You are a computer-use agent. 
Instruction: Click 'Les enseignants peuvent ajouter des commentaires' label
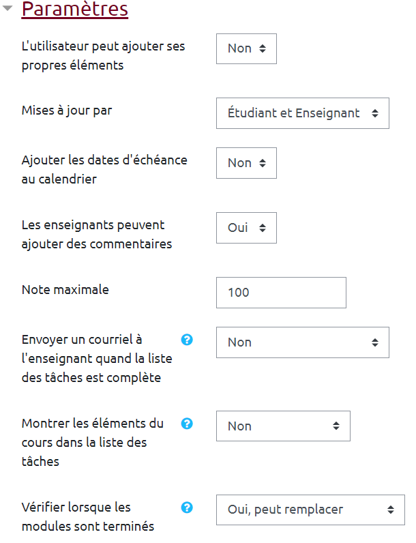coord(96,234)
